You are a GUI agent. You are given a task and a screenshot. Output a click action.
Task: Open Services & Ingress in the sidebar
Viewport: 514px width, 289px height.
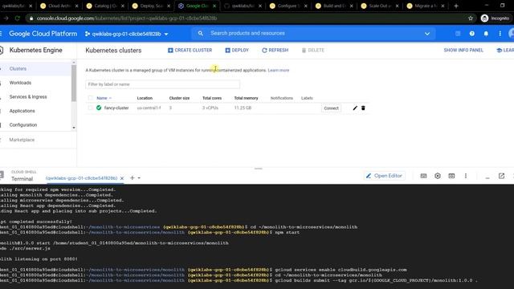28,97
